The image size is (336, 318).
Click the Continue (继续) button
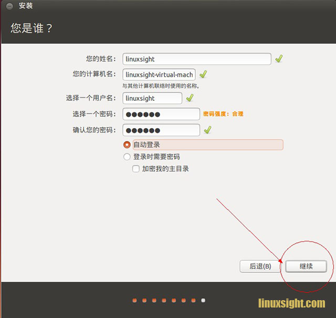coord(306,267)
